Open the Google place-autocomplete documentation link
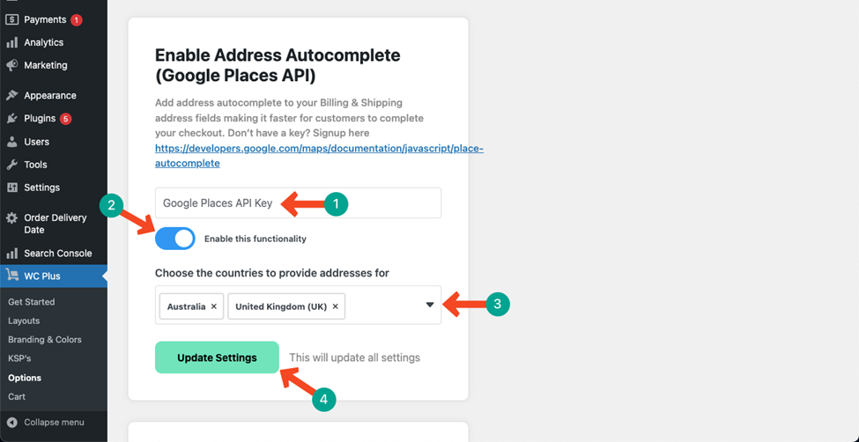The height and width of the screenshot is (442, 859). [319, 156]
